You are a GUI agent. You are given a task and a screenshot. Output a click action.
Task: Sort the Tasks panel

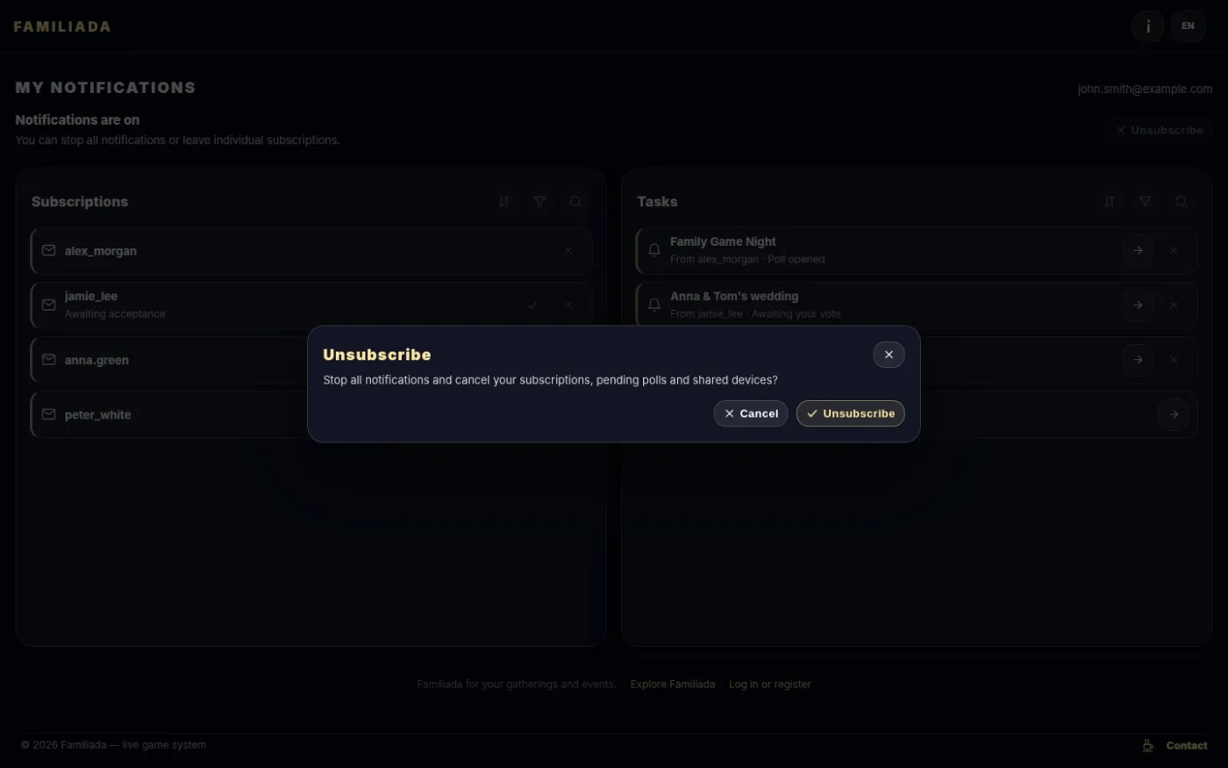(1110, 202)
